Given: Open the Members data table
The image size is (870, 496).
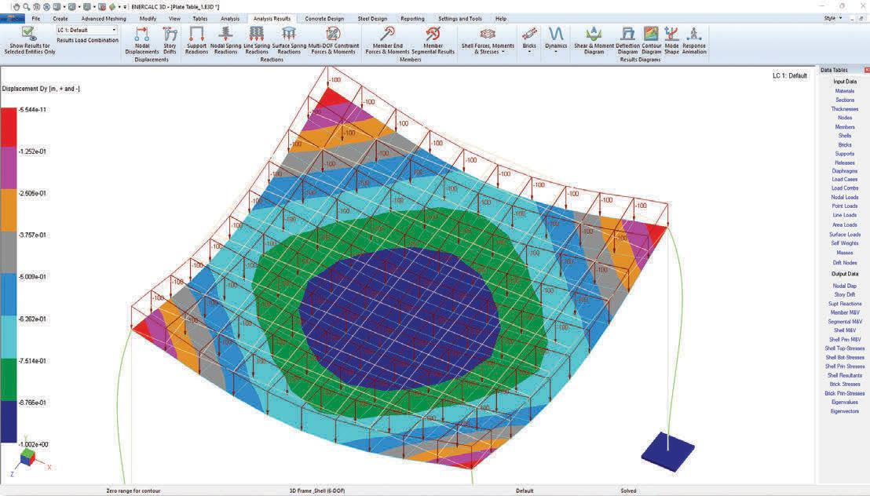Looking at the screenshot, I should tap(844, 127).
